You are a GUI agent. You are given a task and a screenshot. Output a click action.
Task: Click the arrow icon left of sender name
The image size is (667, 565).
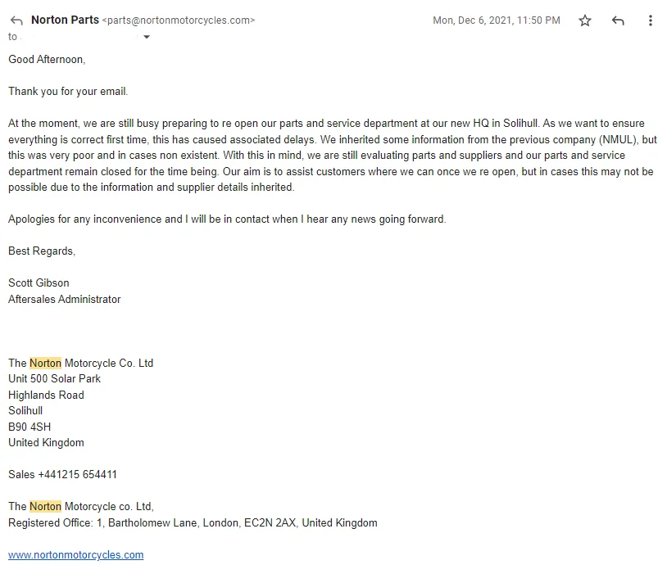coord(16,20)
